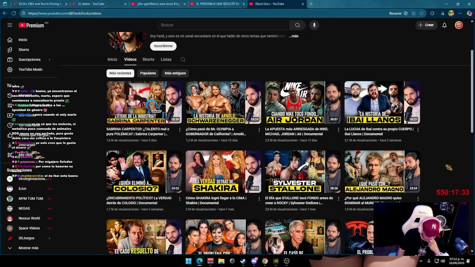Open Ibai Llanos video thumbnail
This screenshot has width=475, height=267.
click(382, 102)
